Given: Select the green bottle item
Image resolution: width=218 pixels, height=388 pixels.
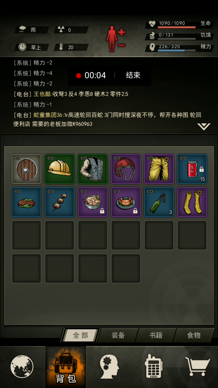Looking at the screenshot, I should [x=159, y=202].
